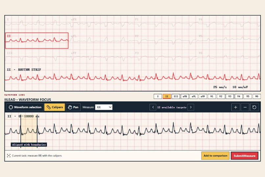The height and width of the screenshot is (177, 265).
Task: Click the current task scan icon
Action: pyautogui.click(x=9, y=156)
